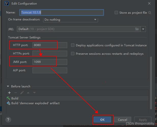Click the OK button
This screenshot has height=127, width=157.
click(102, 120)
